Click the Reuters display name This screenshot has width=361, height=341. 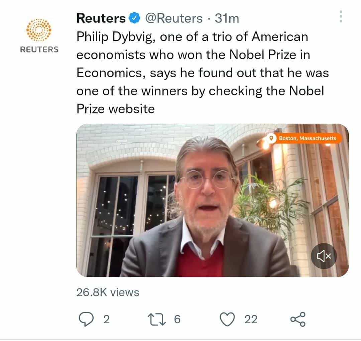point(101,18)
